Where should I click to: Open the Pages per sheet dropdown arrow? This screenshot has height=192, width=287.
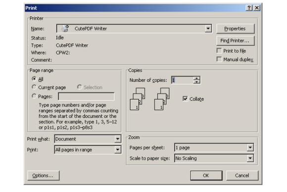tap(250, 147)
